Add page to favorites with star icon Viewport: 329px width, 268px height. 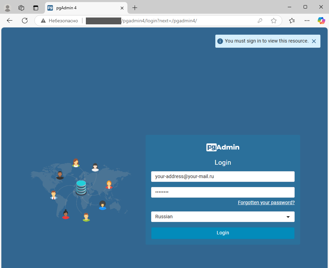274,21
